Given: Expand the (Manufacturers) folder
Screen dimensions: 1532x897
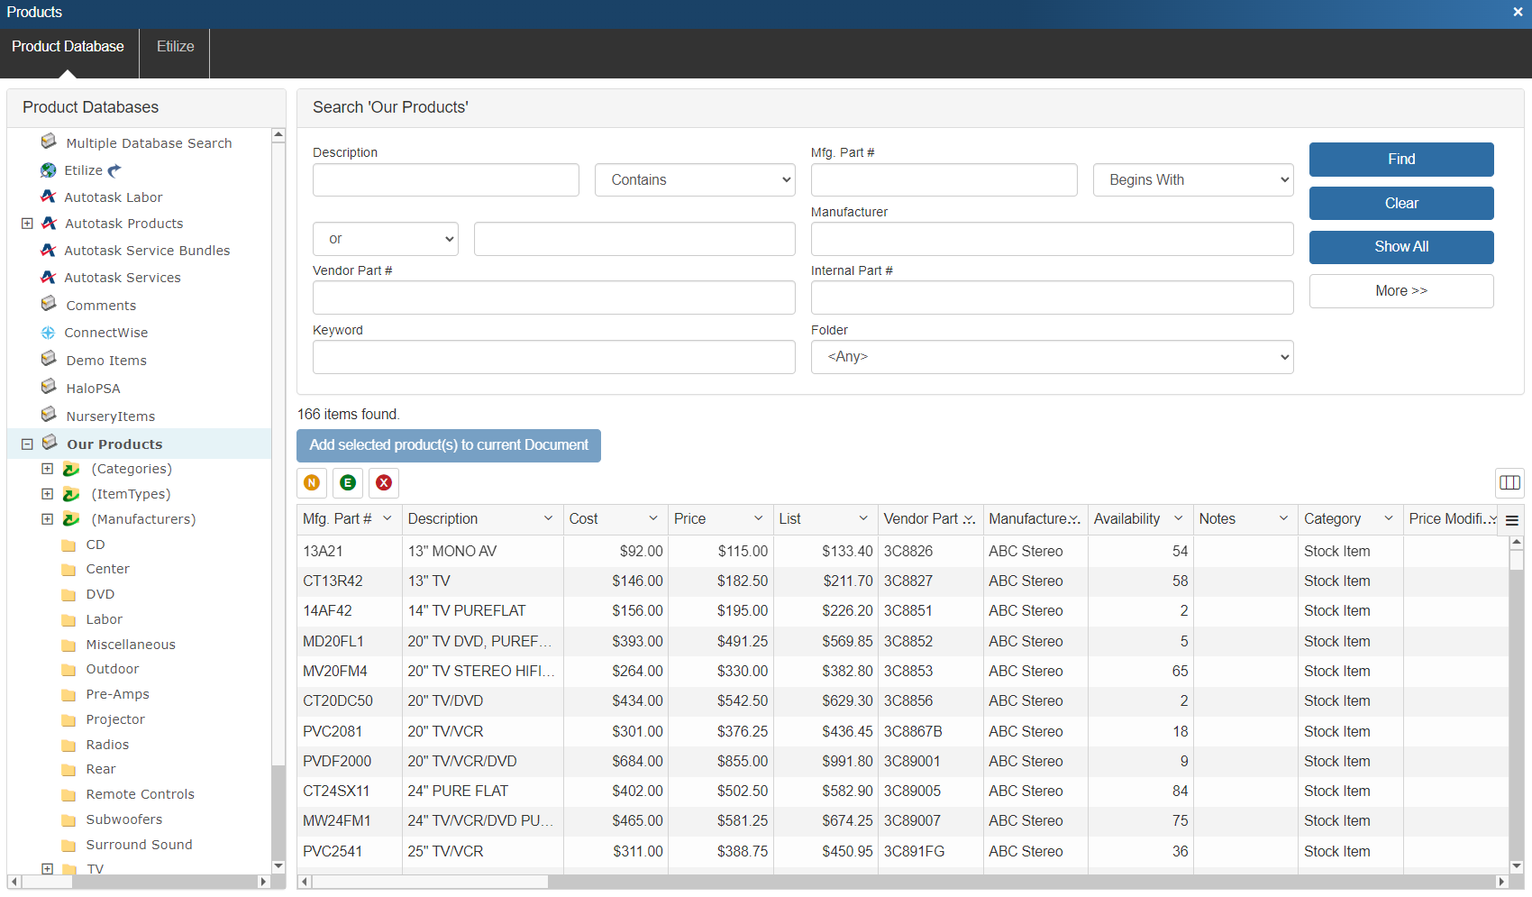Looking at the screenshot, I should click(x=47, y=519).
